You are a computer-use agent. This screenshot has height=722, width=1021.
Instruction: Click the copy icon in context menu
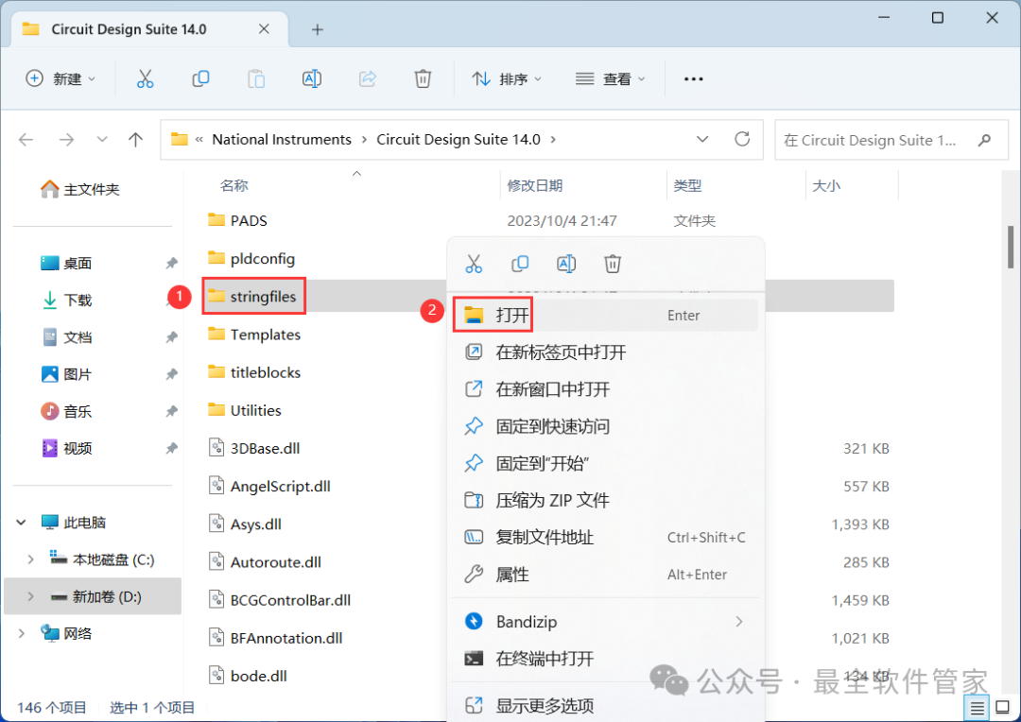pyautogui.click(x=520, y=264)
